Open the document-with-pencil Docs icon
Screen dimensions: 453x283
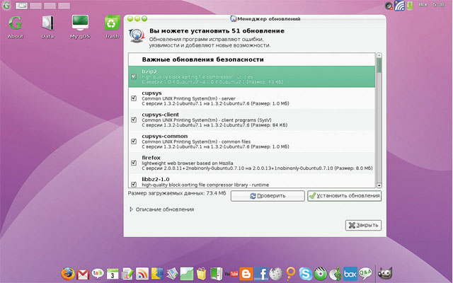[127, 274]
